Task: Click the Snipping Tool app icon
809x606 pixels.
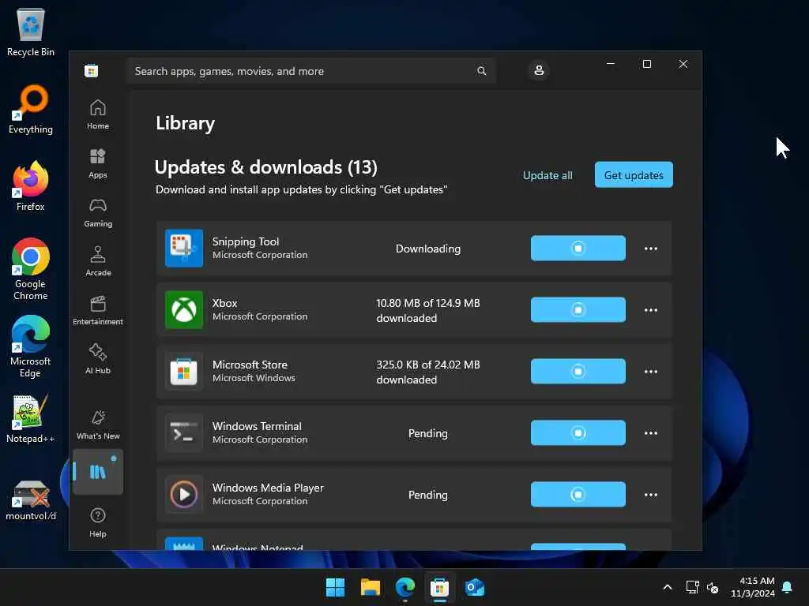Action: (184, 249)
